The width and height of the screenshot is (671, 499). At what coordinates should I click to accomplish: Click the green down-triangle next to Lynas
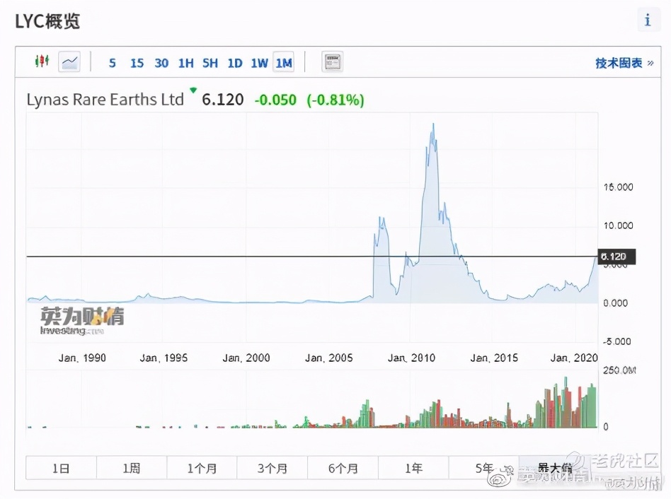click(x=192, y=91)
